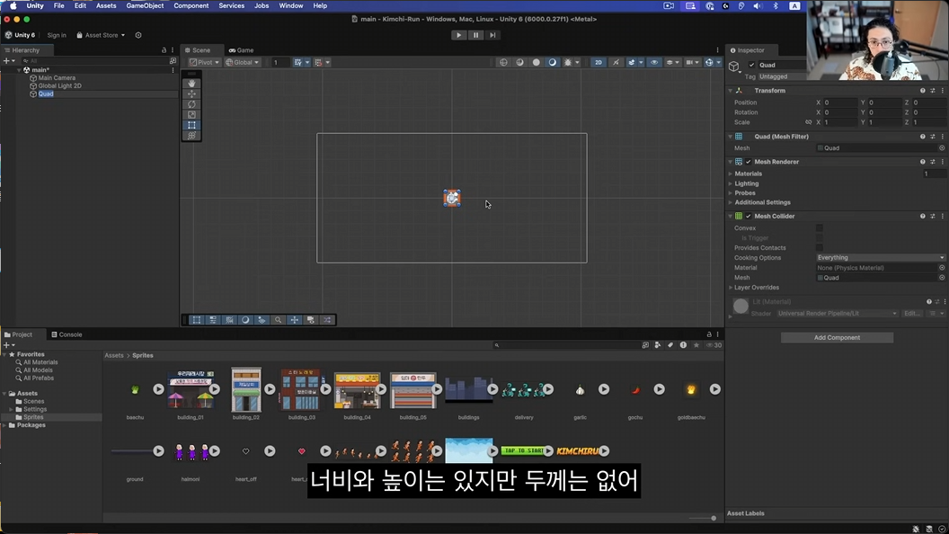
Task: Enable the Convex checkbox
Action: 820,228
